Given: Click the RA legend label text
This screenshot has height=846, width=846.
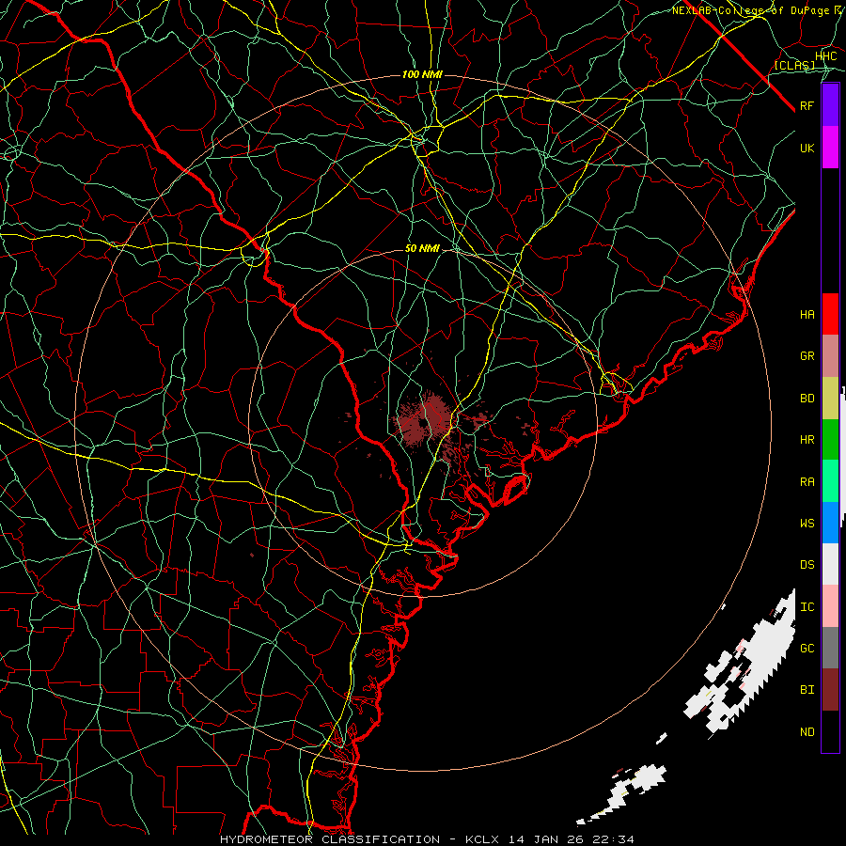Looking at the screenshot, I should pyautogui.click(x=807, y=481).
